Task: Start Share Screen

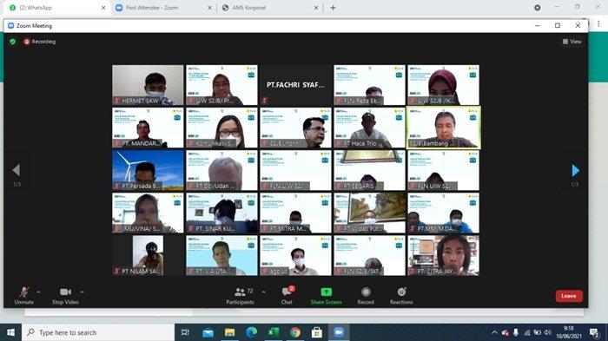Action: point(326,296)
